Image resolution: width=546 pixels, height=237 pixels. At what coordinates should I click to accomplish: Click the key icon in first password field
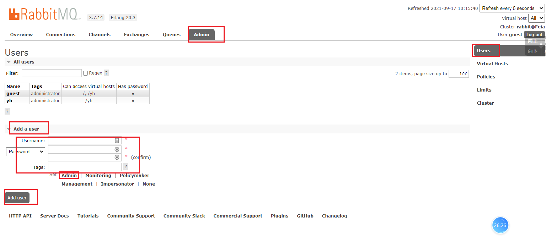pyautogui.click(x=117, y=149)
